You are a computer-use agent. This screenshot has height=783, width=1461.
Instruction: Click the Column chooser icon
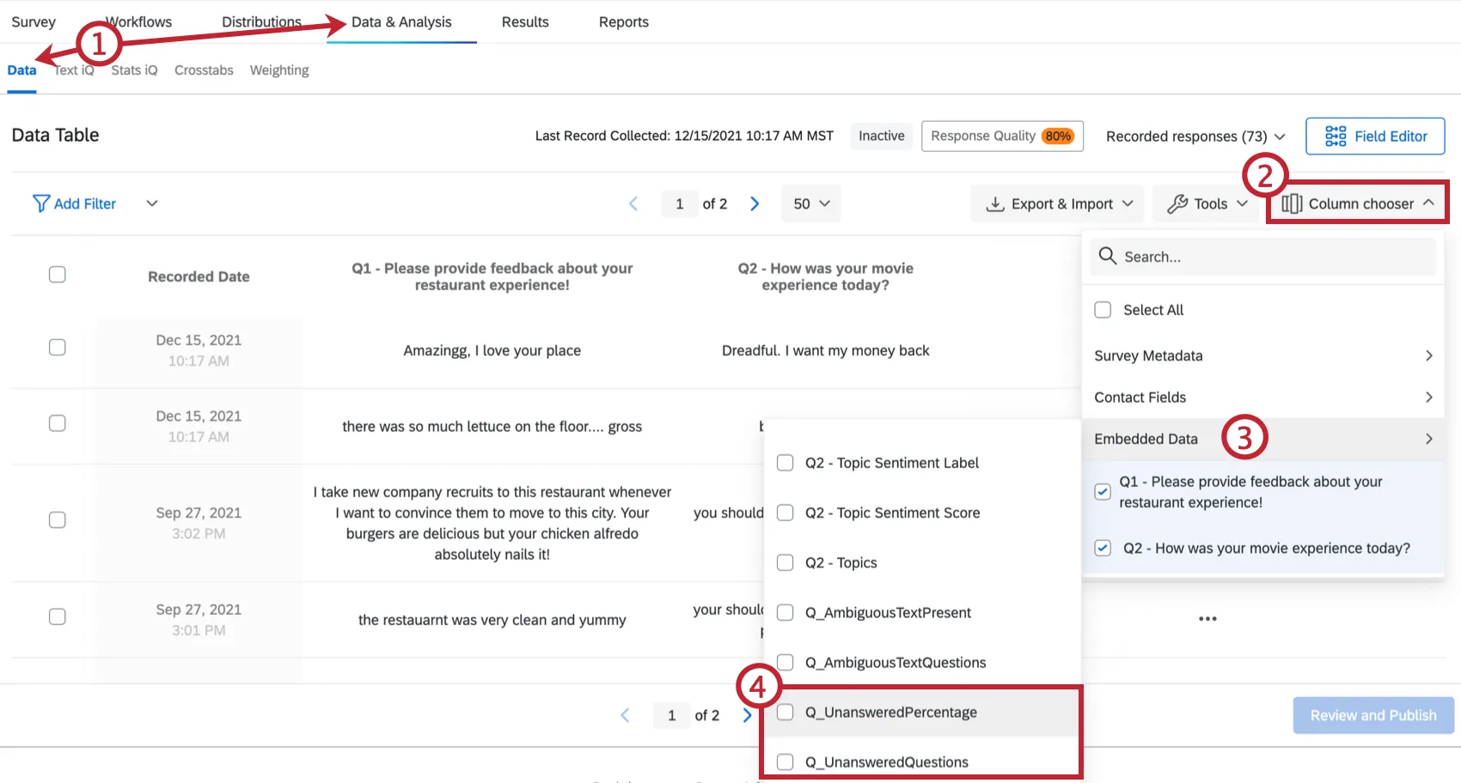[x=1293, y=203]
